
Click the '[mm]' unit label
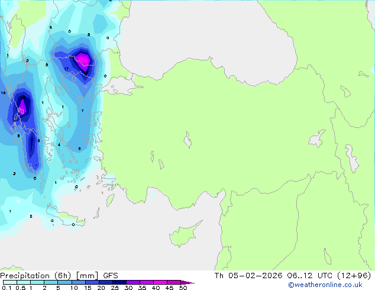click(87, 276)
